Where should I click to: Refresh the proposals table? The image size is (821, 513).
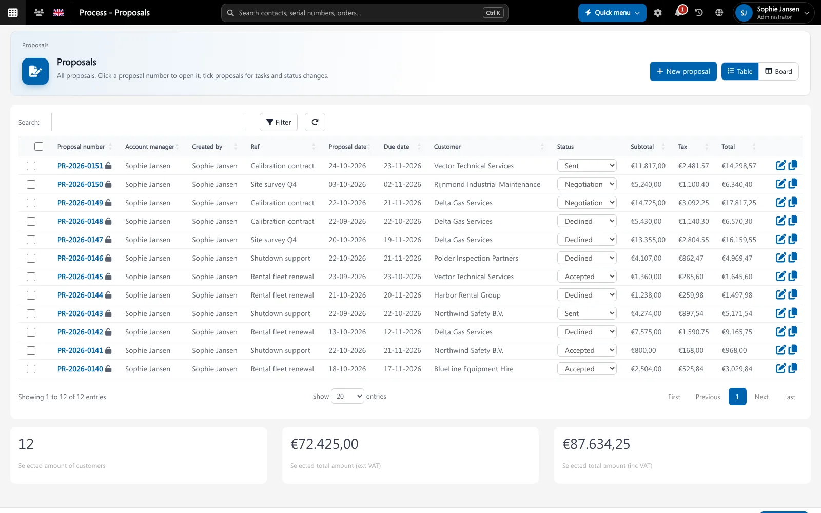click(x=315, y=122)
